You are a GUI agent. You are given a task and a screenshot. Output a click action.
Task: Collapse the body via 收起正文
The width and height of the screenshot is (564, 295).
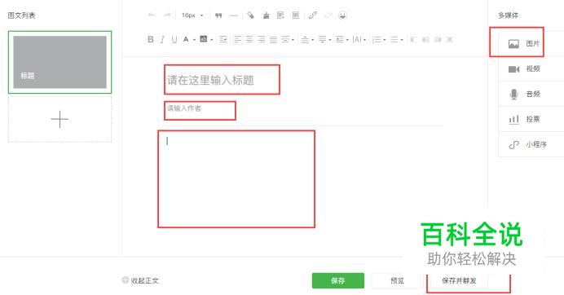tap(141, 280)
